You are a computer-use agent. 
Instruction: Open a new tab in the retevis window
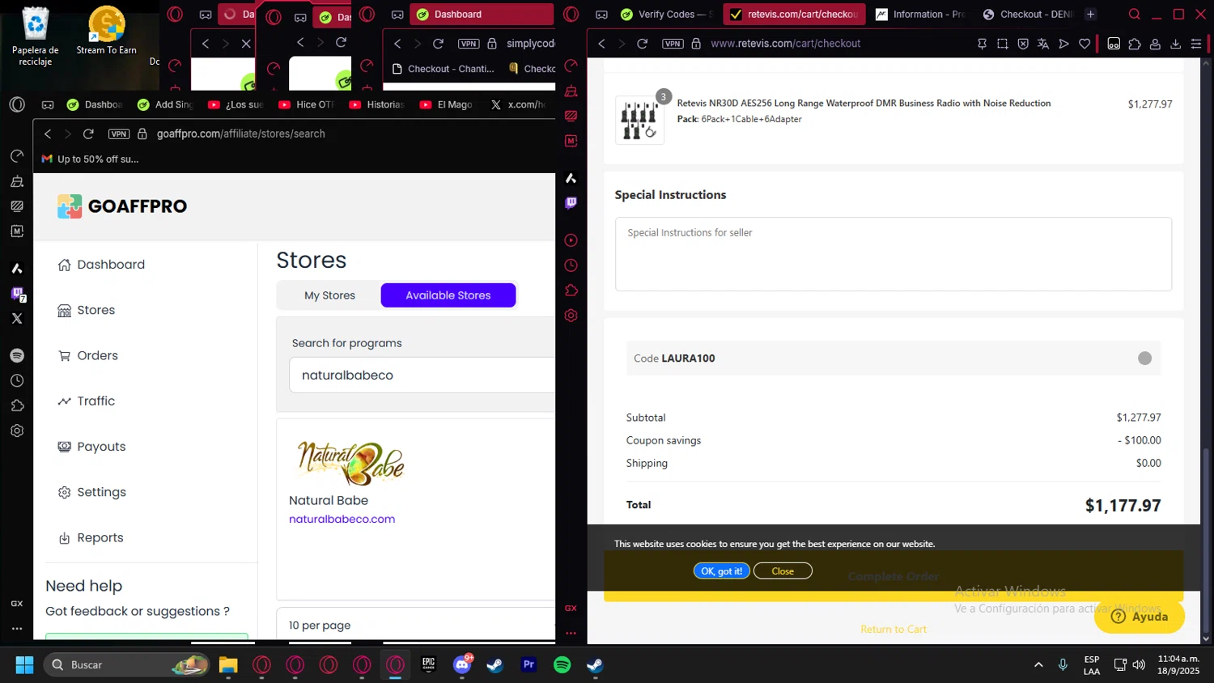[x=1090, y=14]
